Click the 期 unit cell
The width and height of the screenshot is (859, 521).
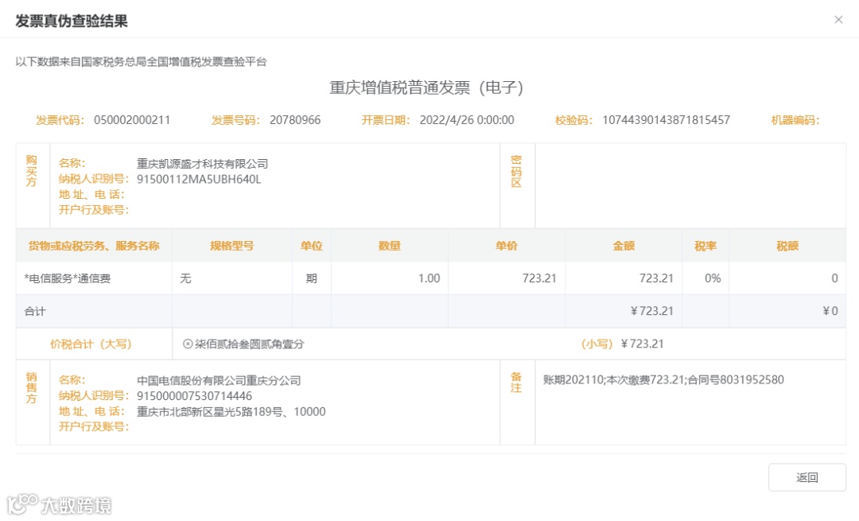(x=311, y=278)
